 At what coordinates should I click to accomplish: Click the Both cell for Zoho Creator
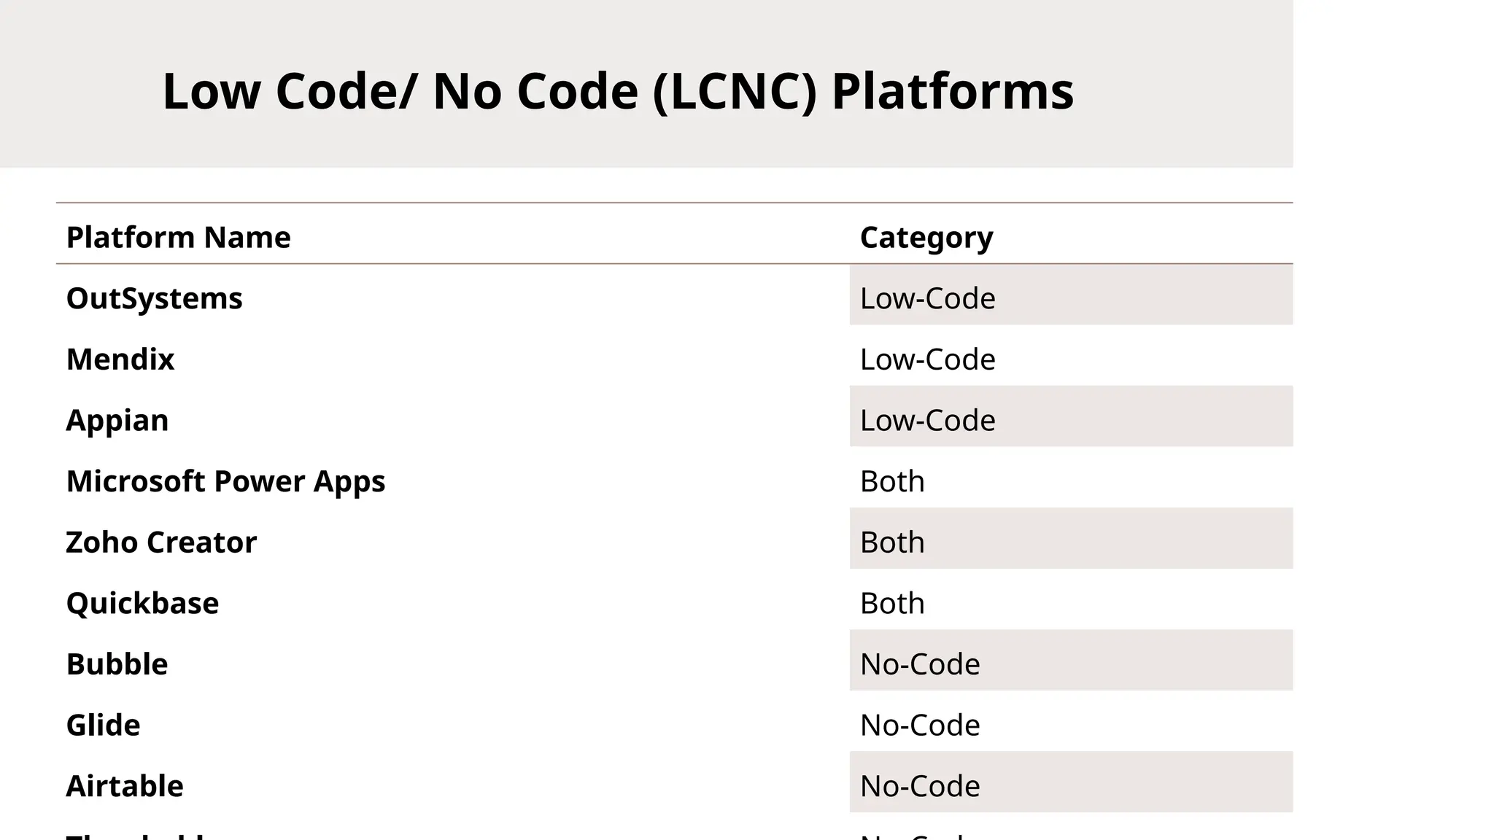pyautogui.click(x=892, y=542)
